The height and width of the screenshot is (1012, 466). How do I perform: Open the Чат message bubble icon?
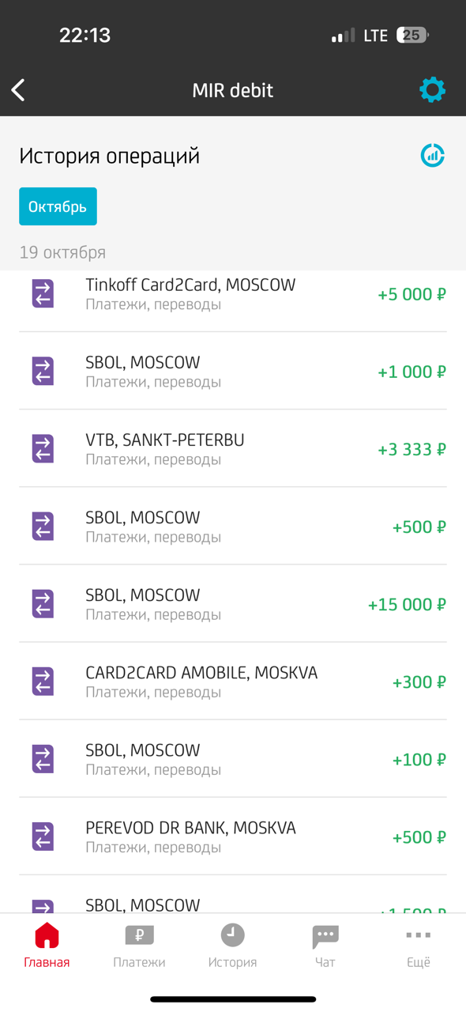(325, 935)
